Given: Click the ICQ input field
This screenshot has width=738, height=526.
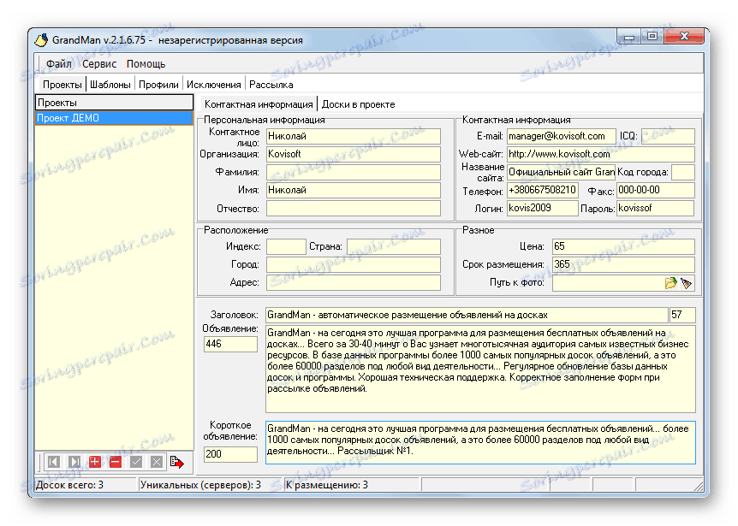Looking at the screenshot, I should (x=668, y=136).
